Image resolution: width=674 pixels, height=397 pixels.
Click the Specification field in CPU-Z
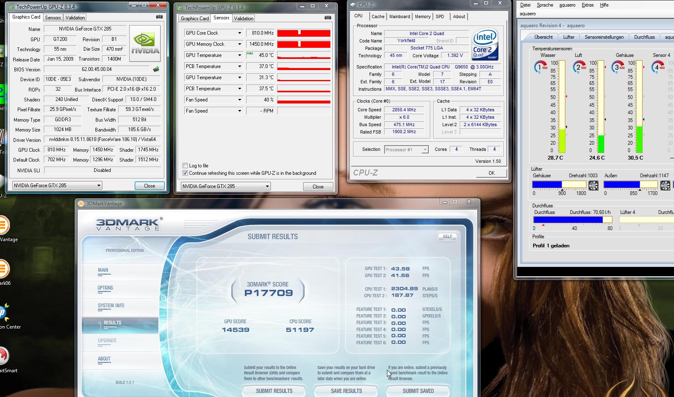(x=443, y=67)
